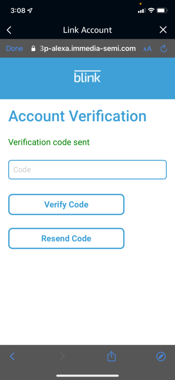175x380 pixels.
Task: Open page in Safari via compass icon
Action: [161, 356]
